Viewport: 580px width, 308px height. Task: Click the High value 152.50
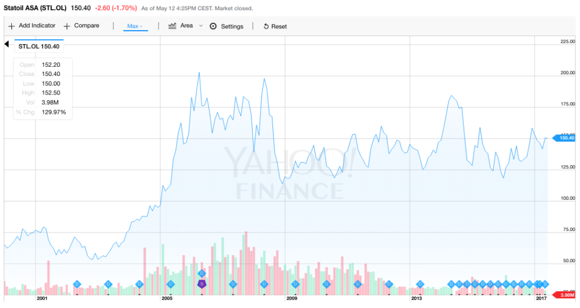pyautogui.click(x=50, y=93)
